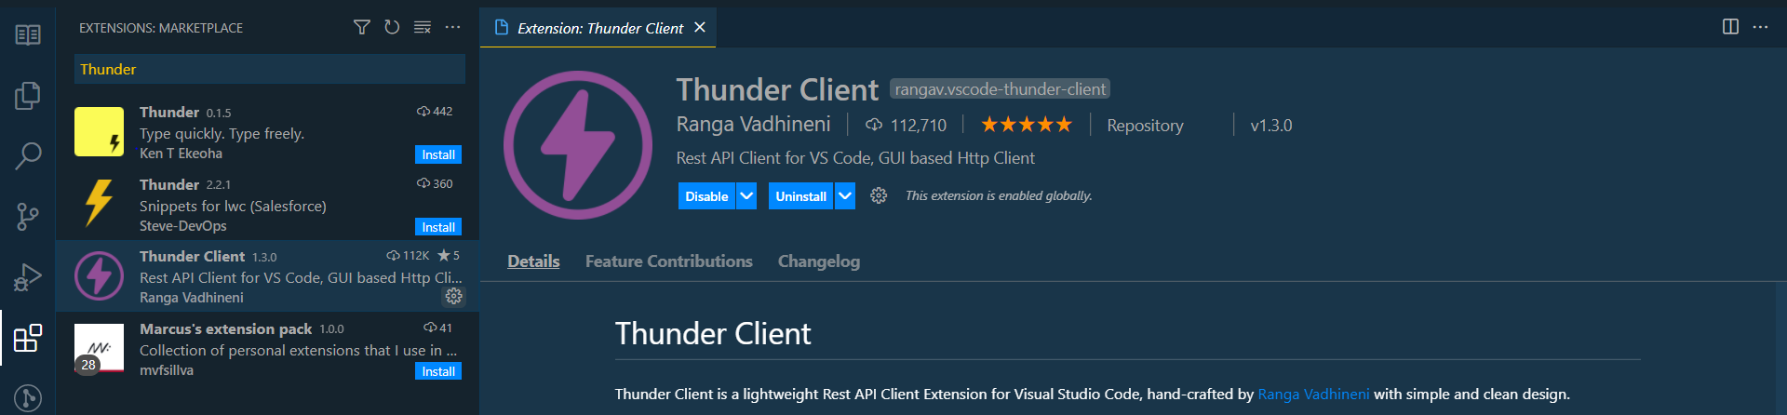Follow Ranga Vadhineni link in description

(x=1313, y=395)
